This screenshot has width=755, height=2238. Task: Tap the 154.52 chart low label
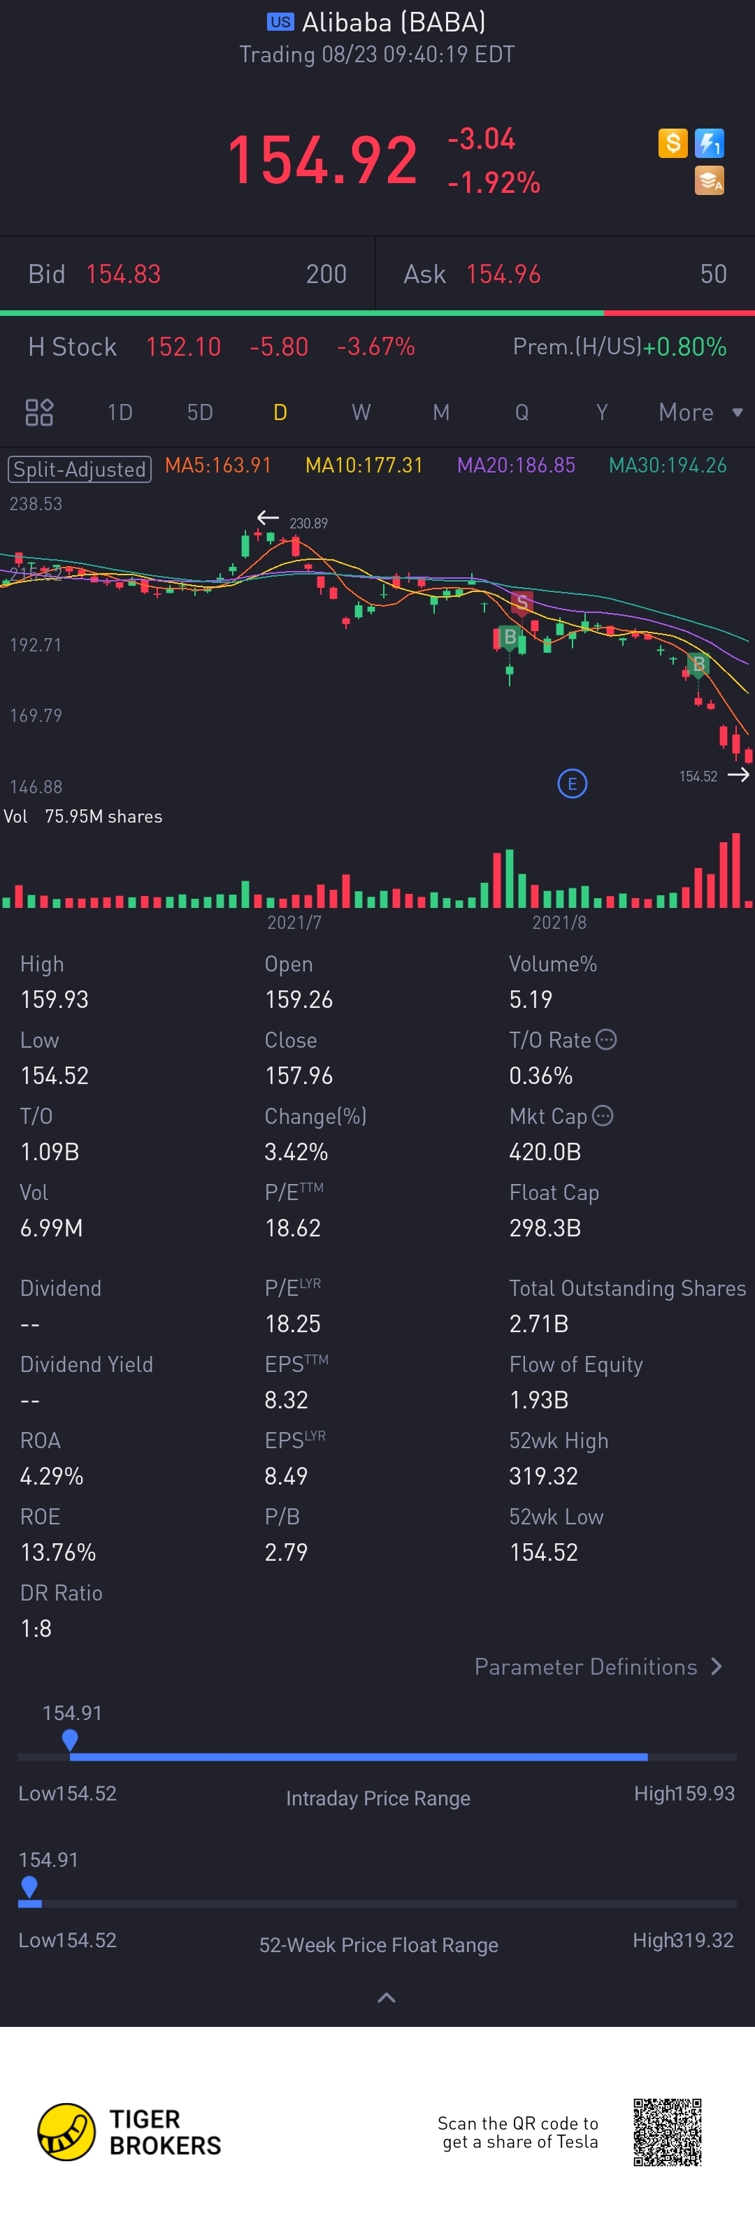698,776
